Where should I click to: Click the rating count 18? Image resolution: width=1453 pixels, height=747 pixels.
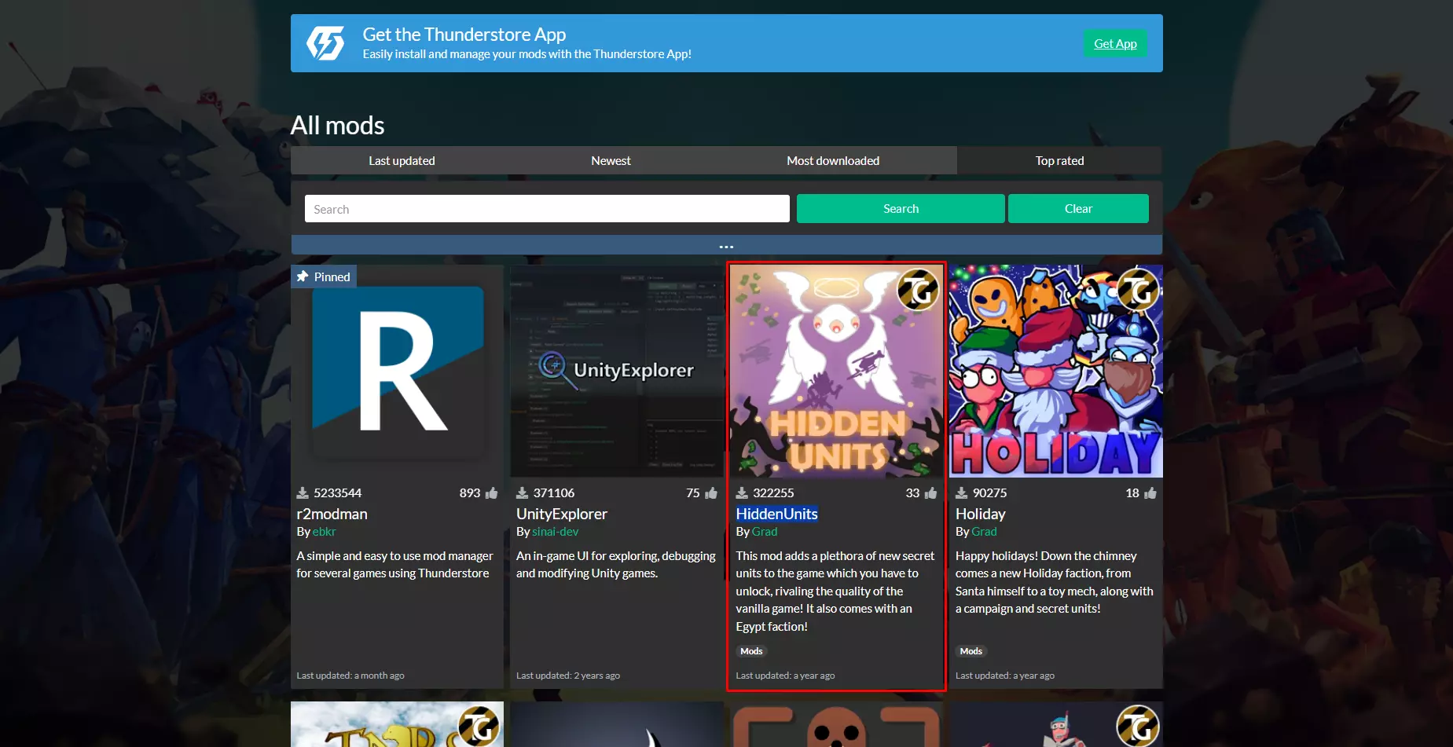(1132, 493)
